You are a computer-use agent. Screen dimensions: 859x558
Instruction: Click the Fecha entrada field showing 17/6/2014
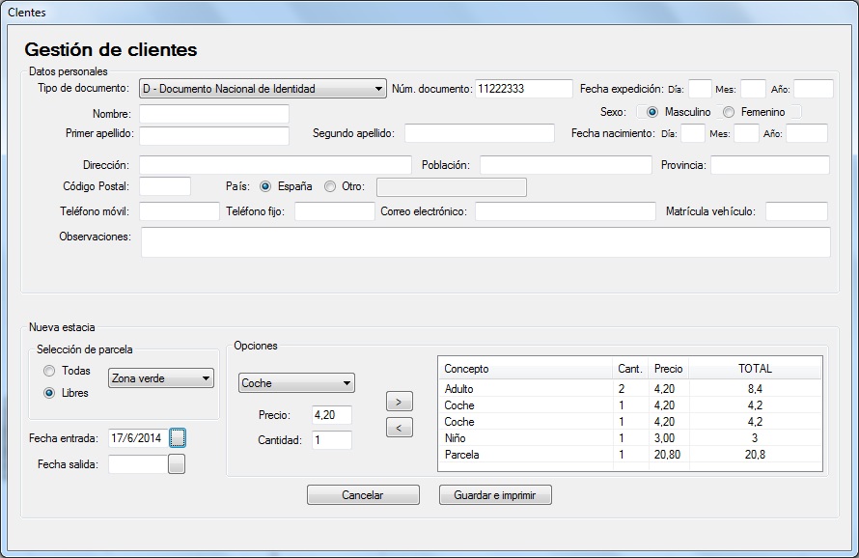(x=138, y=438)
